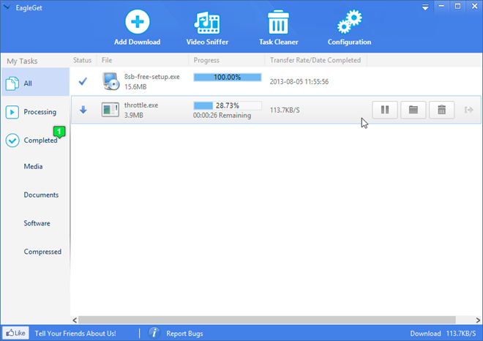
Task: Click the Add Download icon
Action: (137, 22)
